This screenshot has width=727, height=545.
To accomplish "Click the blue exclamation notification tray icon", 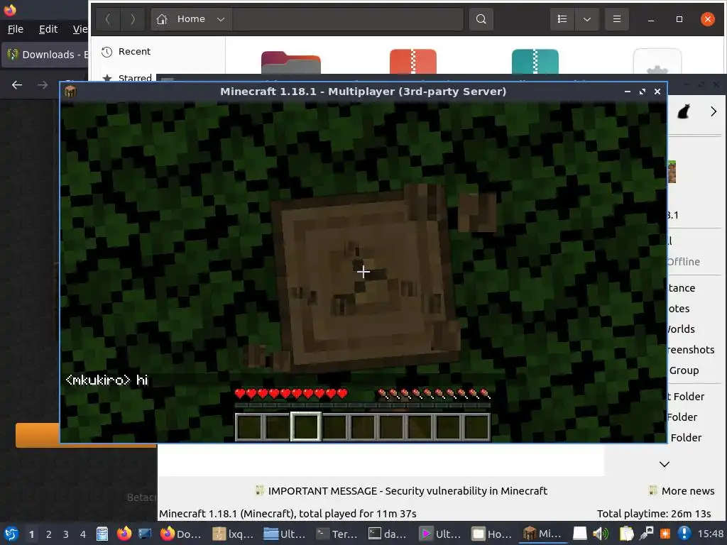I will coord(684,534).
